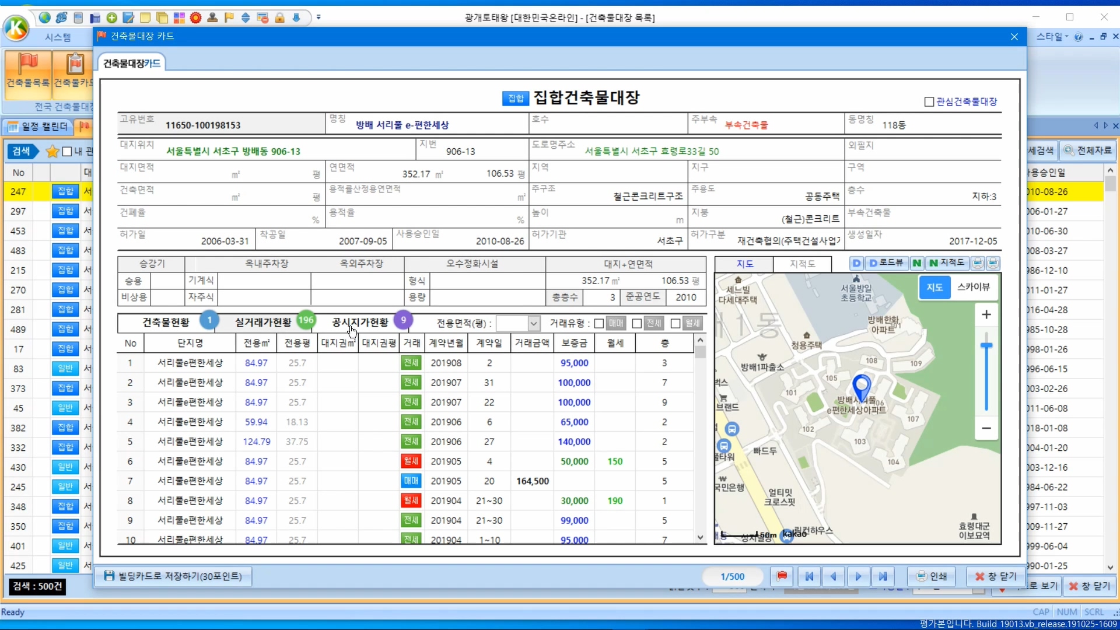Click the Naver 지적도 map button

click(947, 263)
